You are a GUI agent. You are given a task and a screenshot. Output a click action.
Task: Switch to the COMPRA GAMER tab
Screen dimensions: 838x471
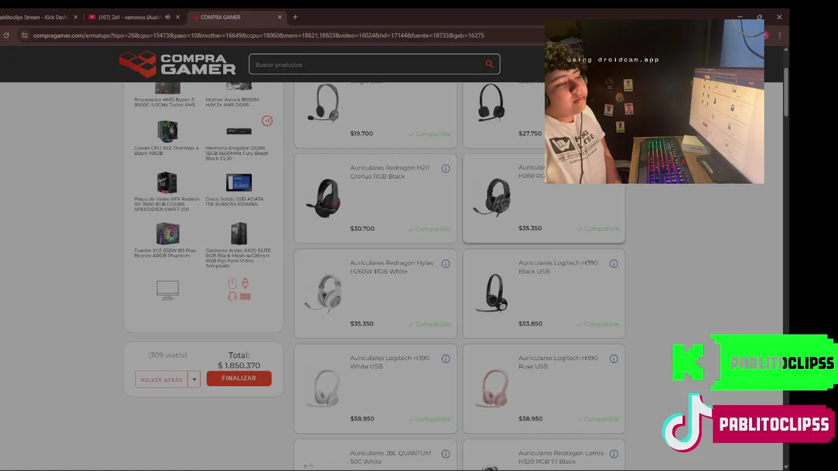[237, 17]
